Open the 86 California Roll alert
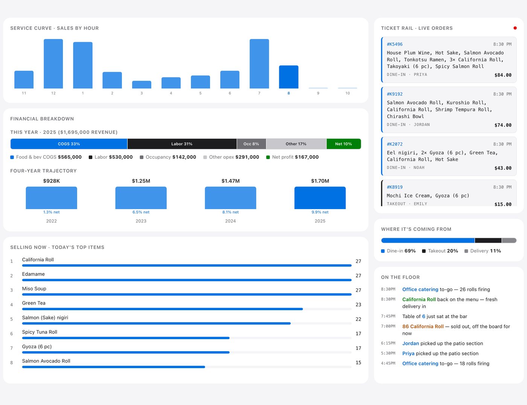This screenshot has height=405, width=527. (423, 327)
